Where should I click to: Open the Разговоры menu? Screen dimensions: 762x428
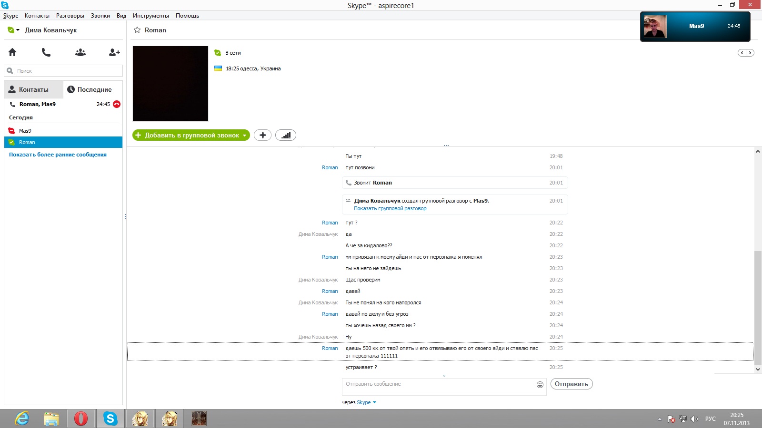(70, 16)
